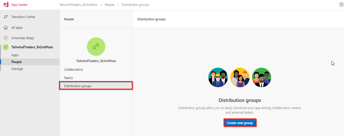Open Manage under the organization
Viewport: 344px width, 136px height.
pos(17,69)
